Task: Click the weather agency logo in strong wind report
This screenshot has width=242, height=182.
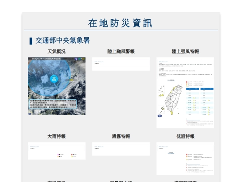Action: [160, 116]
